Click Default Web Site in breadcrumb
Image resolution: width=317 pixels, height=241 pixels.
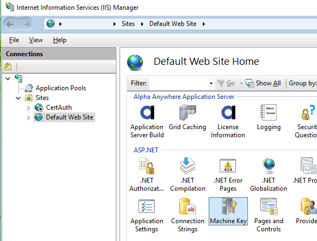click(x=173, y=24)
